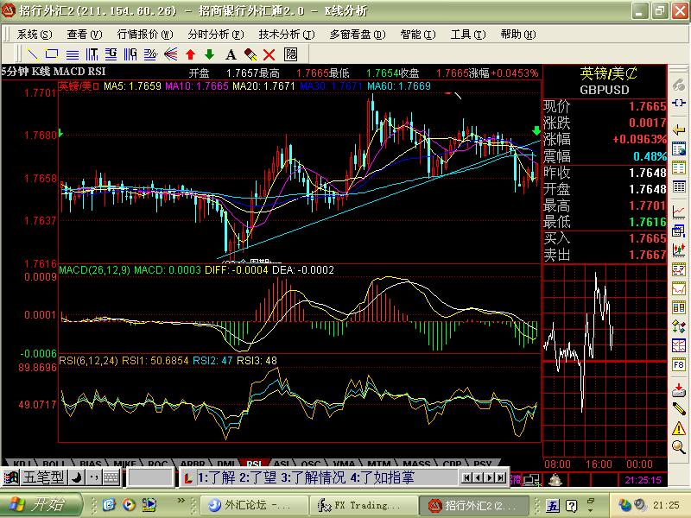This screenshot has height=518, width=691.
Task: Open the 多窗看盘(D) menu
Action: click(358, 35)
